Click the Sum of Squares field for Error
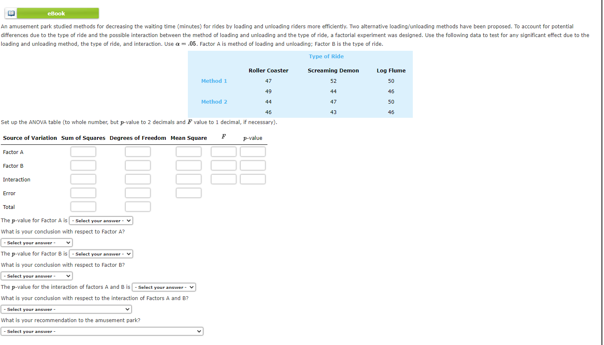Viewport: 604px width, 345px height. pos(83,193)
